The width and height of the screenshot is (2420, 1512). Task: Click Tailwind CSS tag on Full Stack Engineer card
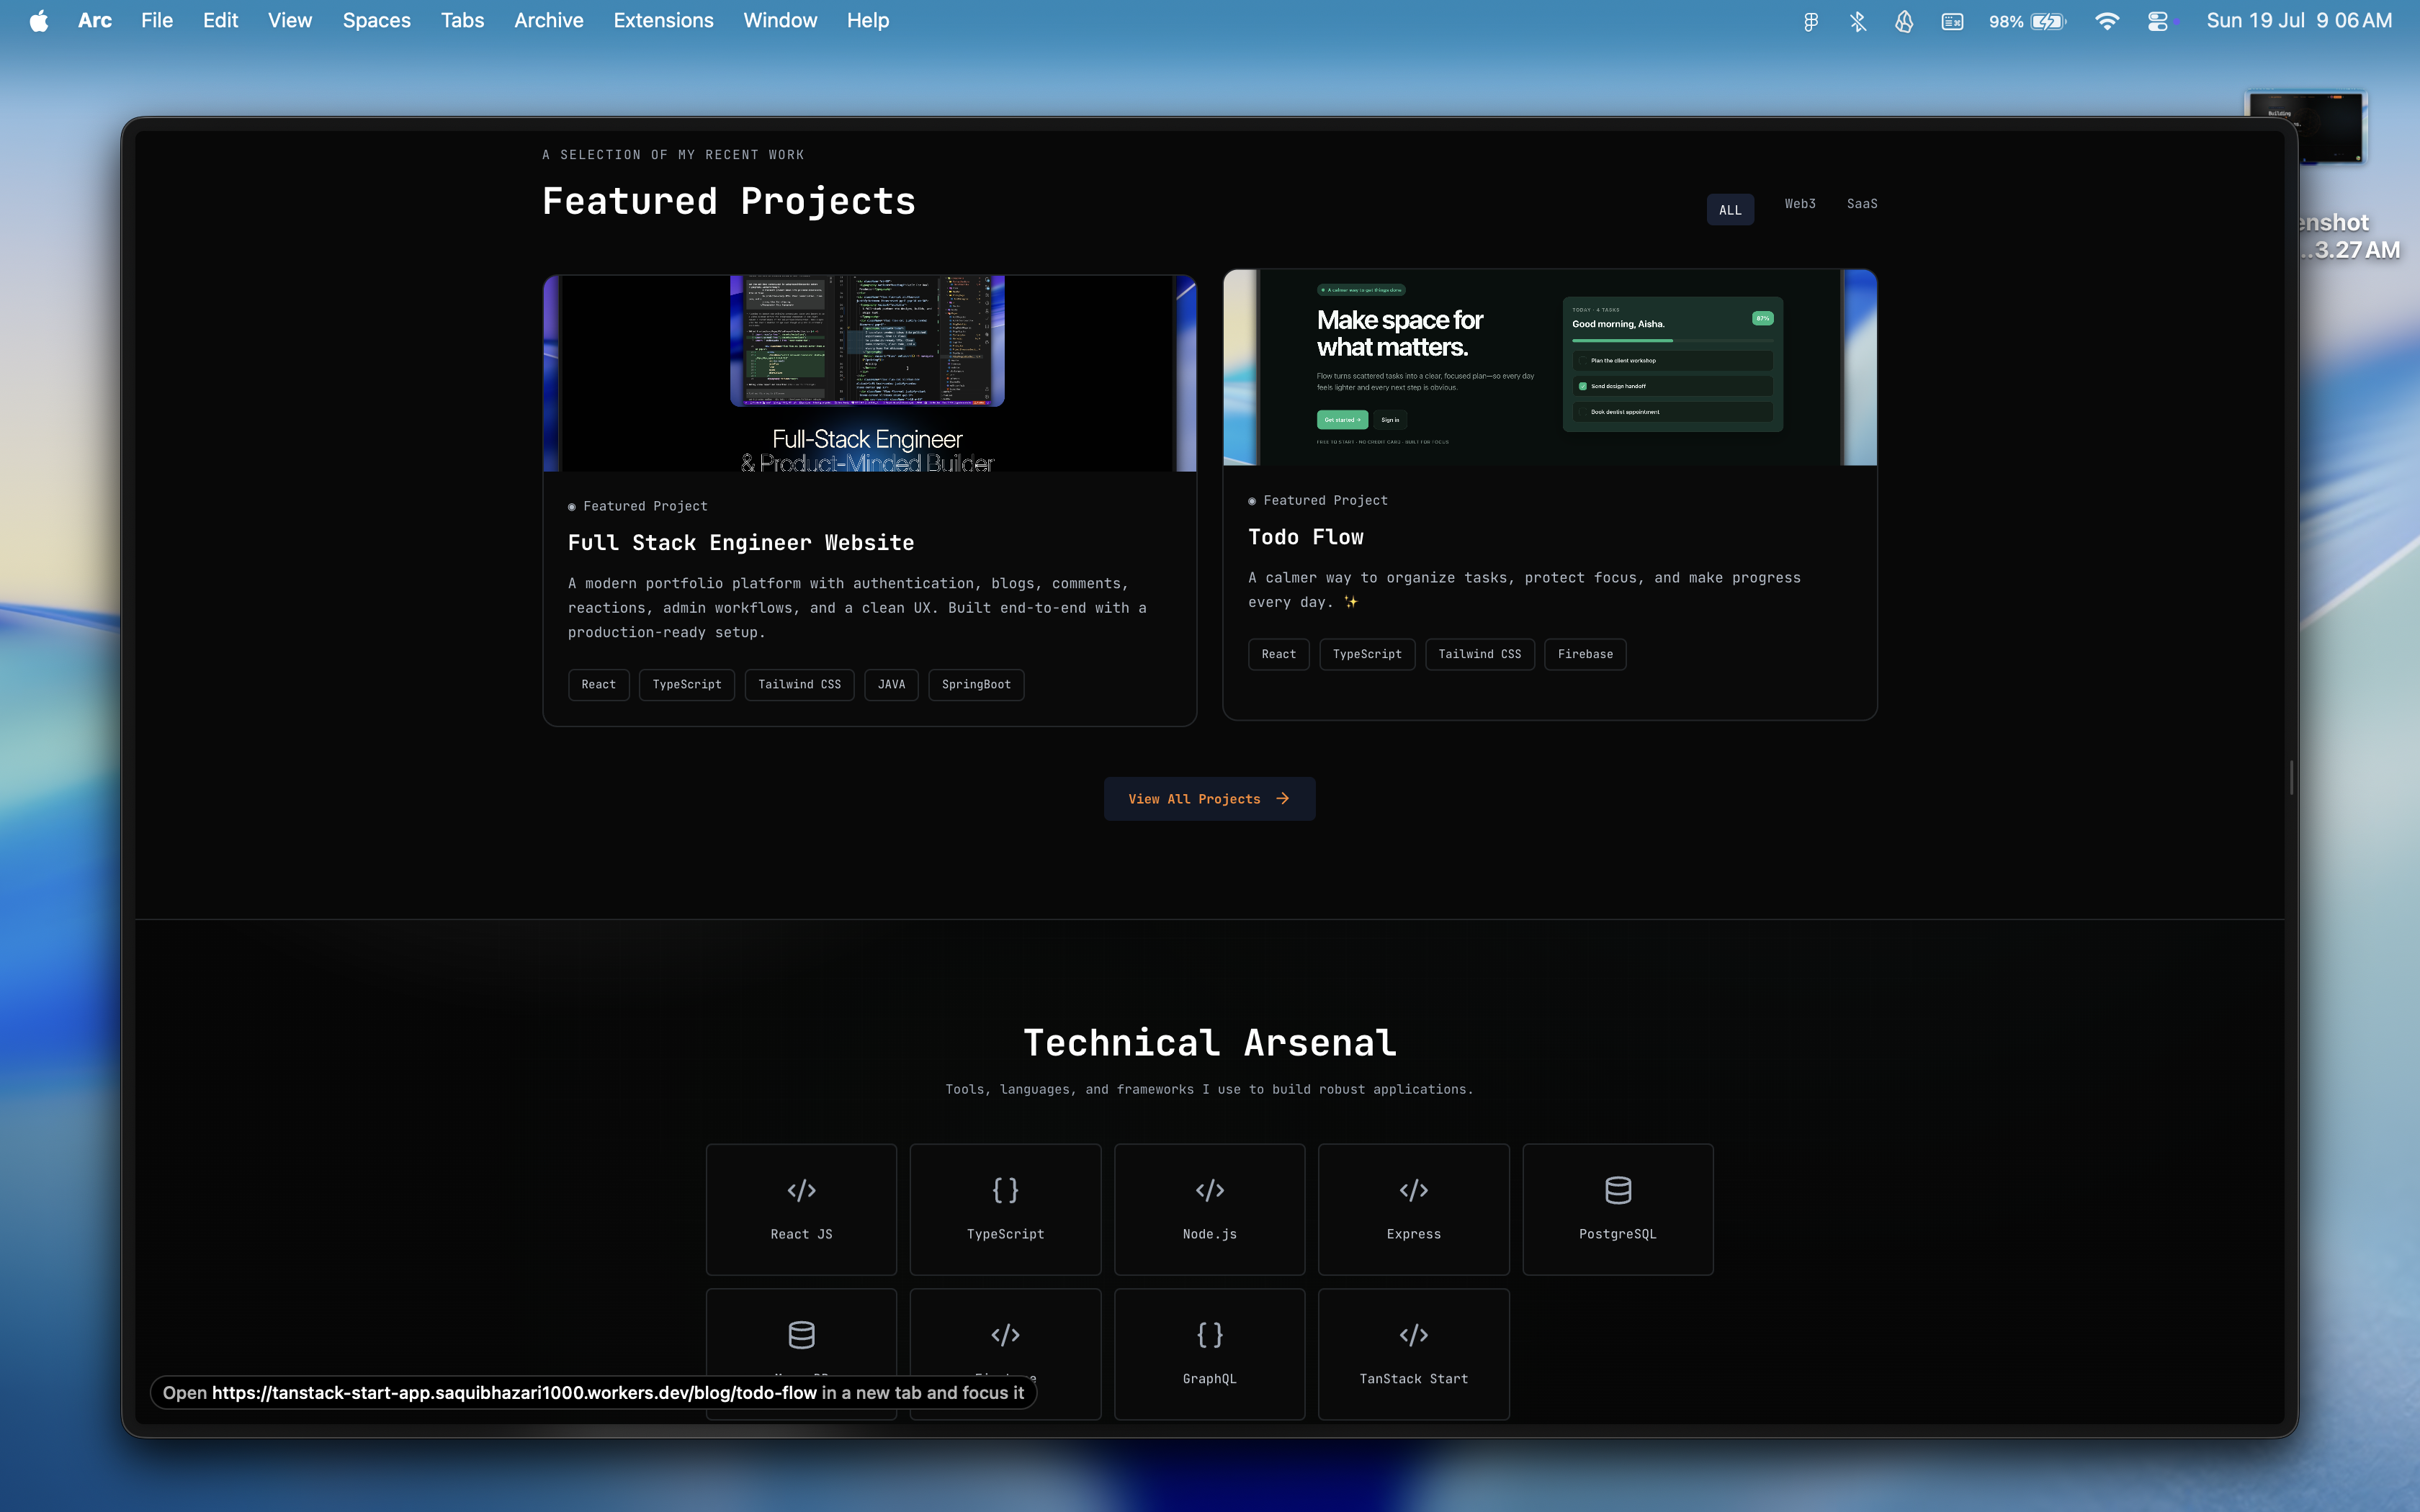click(799, 685)
